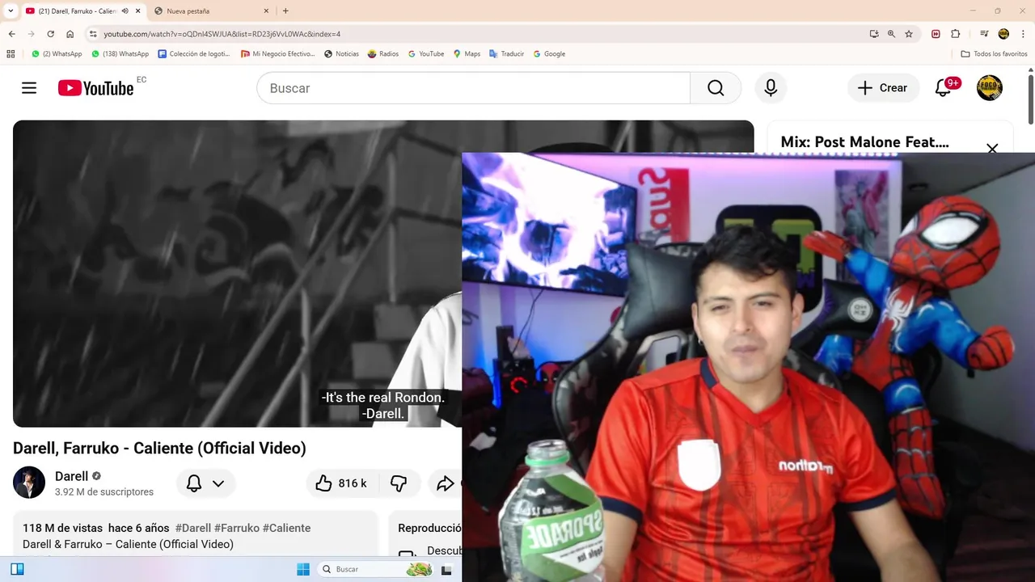The image size is (1035, 582).
Task: Switch to Nueva pestaña tab
Action: [x=210, y=11]
